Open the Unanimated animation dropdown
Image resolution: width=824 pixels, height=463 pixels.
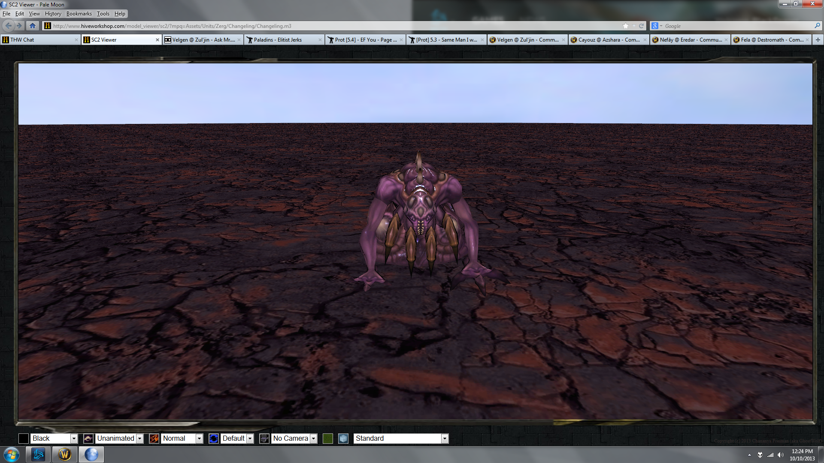119,438
